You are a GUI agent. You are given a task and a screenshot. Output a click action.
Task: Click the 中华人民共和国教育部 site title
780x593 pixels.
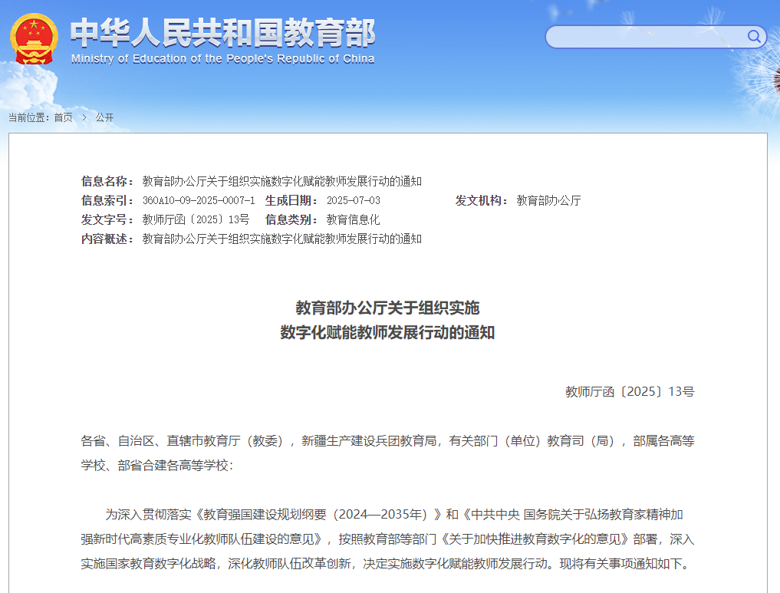[x=222, y=33]
